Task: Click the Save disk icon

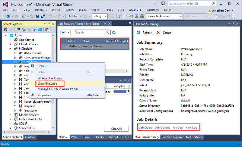Action: [38, 16]
